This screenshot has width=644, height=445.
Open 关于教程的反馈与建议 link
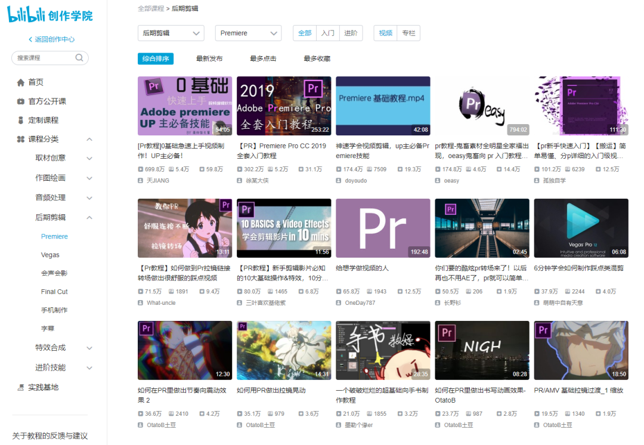click(x=49, y=436)
